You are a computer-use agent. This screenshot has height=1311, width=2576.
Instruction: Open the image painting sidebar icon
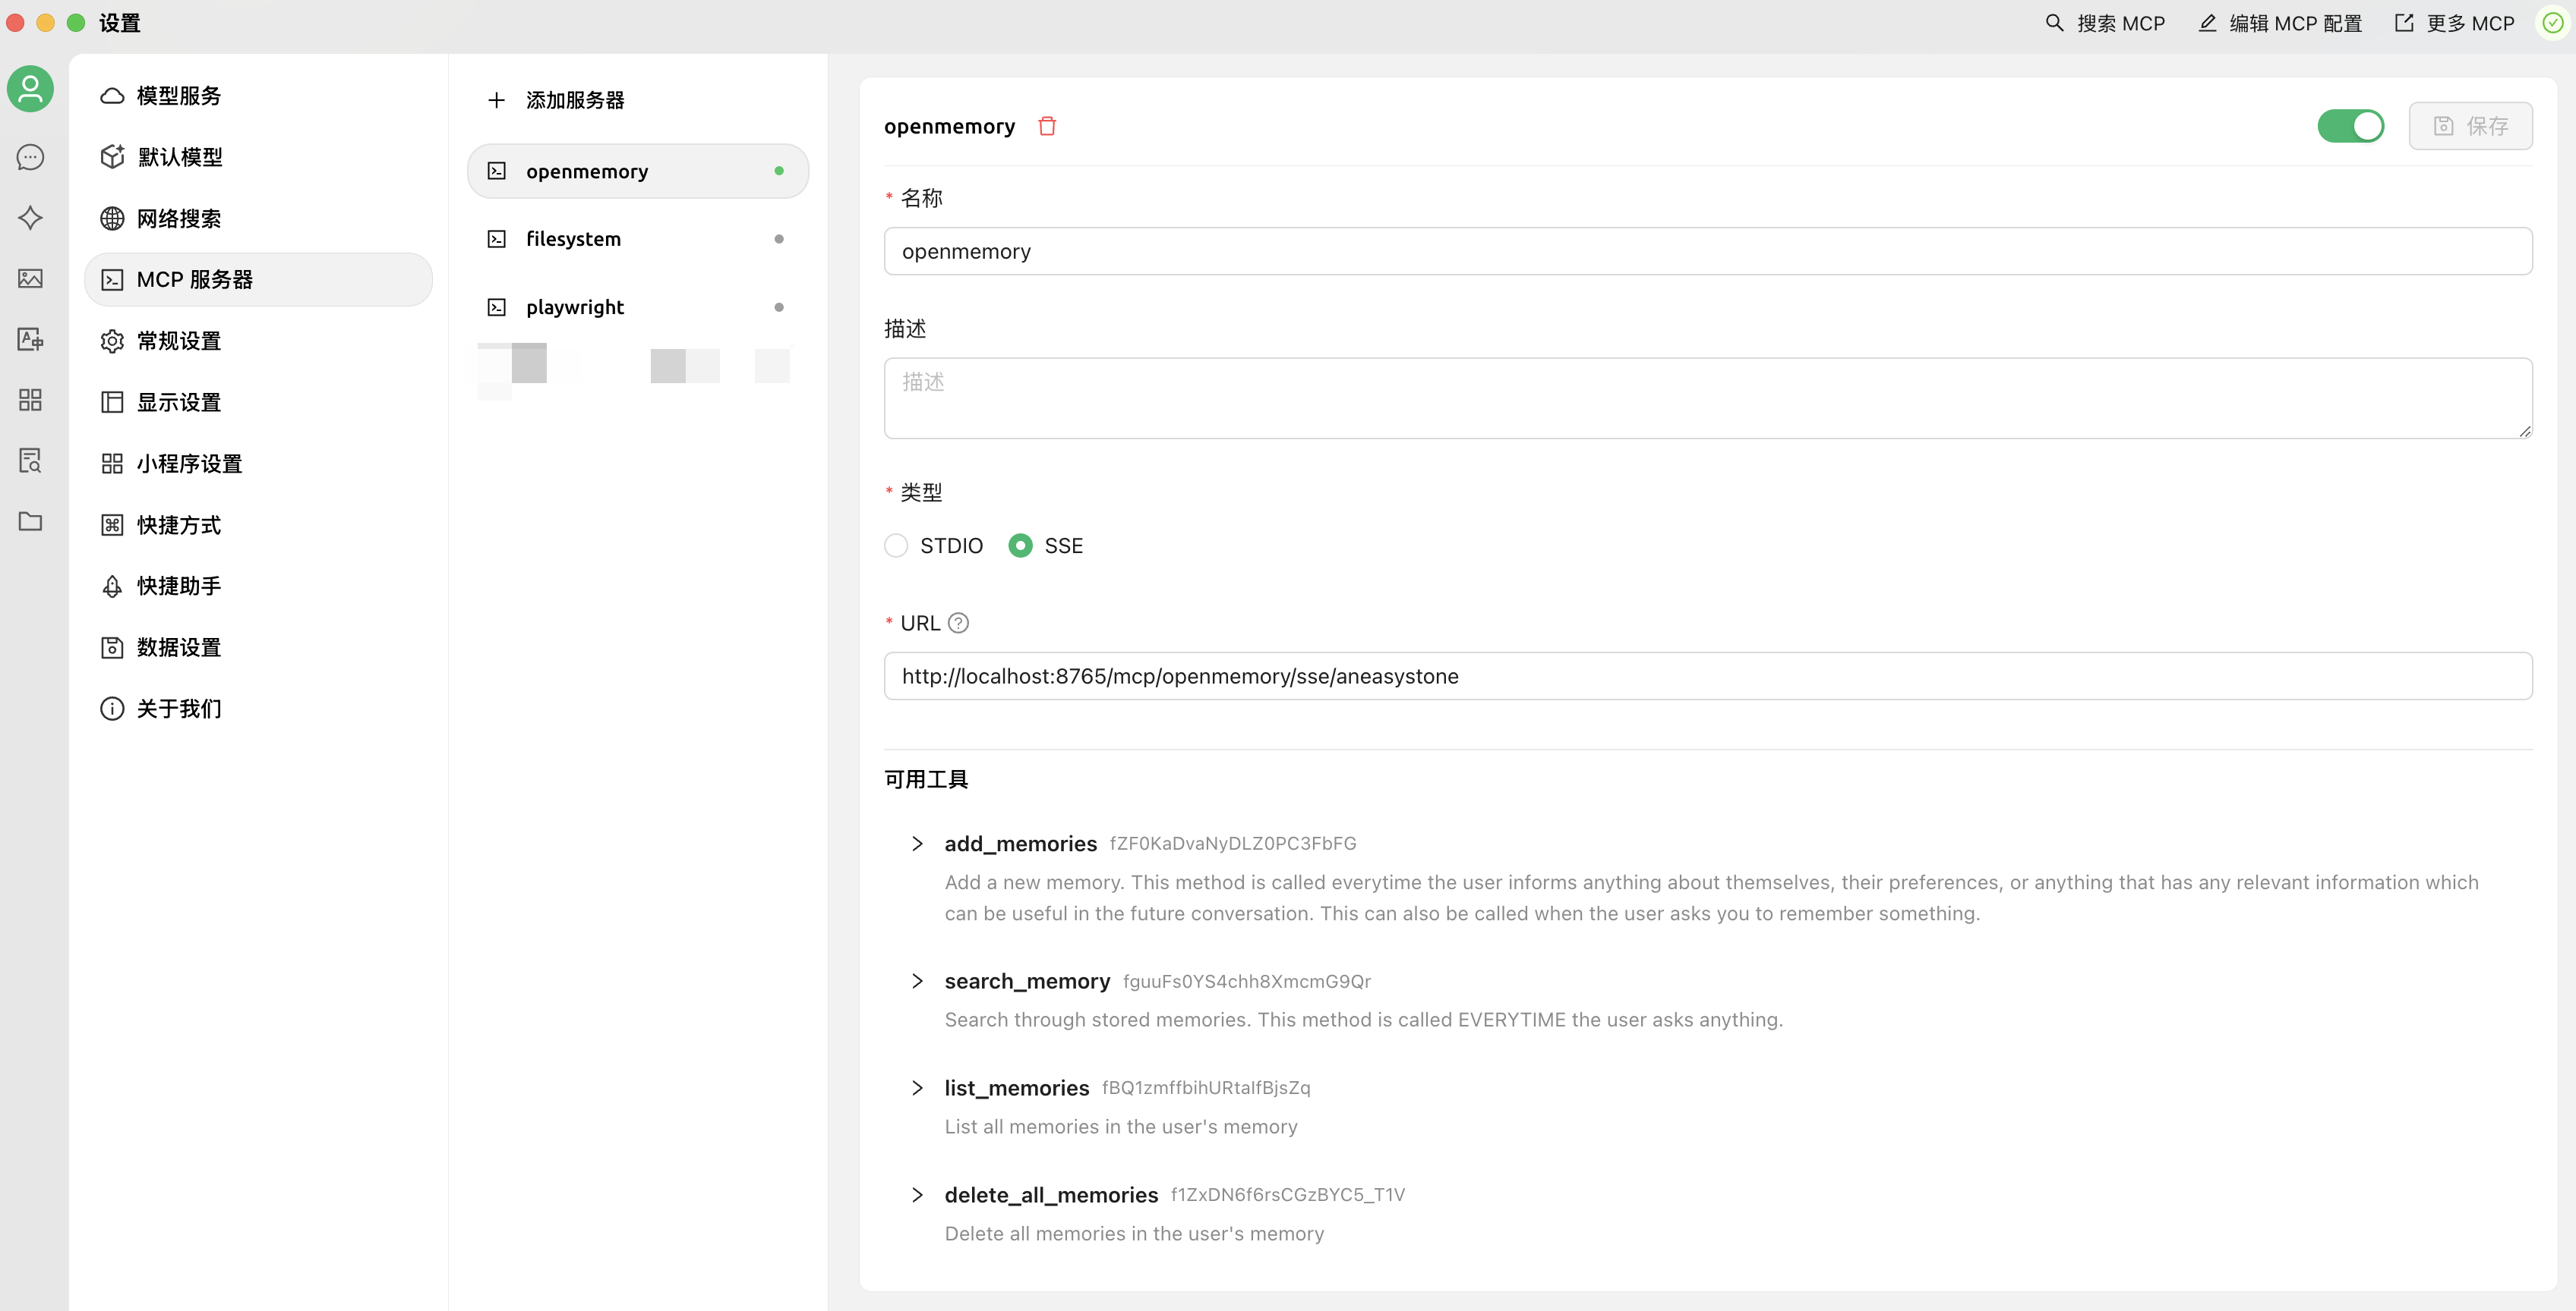30,278
